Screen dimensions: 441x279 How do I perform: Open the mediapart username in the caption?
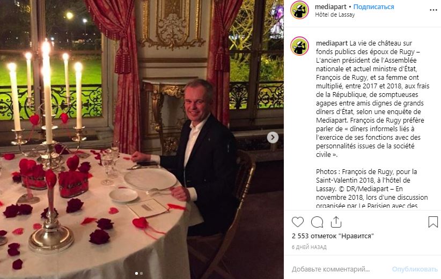click(332, 43)
